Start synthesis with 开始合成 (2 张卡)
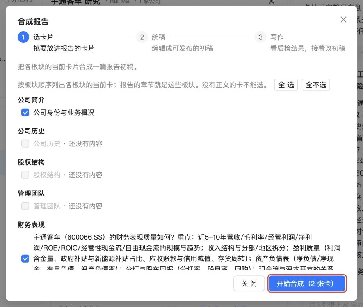Viewport: 363px width, 307px height. coord(307,284)
